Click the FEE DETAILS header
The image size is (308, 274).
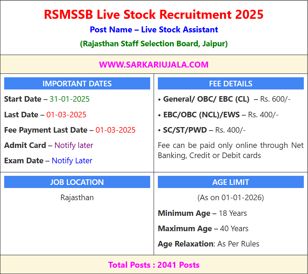click(x=231, y=84)
